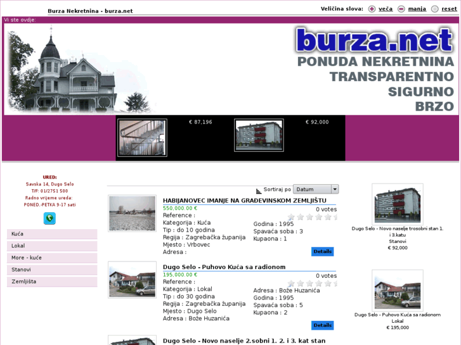The image size is (461, 345).
Task: Open Kuća category in sidebar menu
Action: (52, 234)
